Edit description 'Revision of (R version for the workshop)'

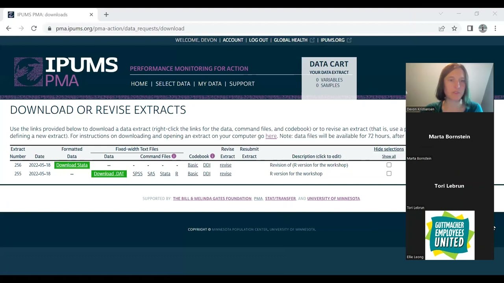tap(309, 165)
